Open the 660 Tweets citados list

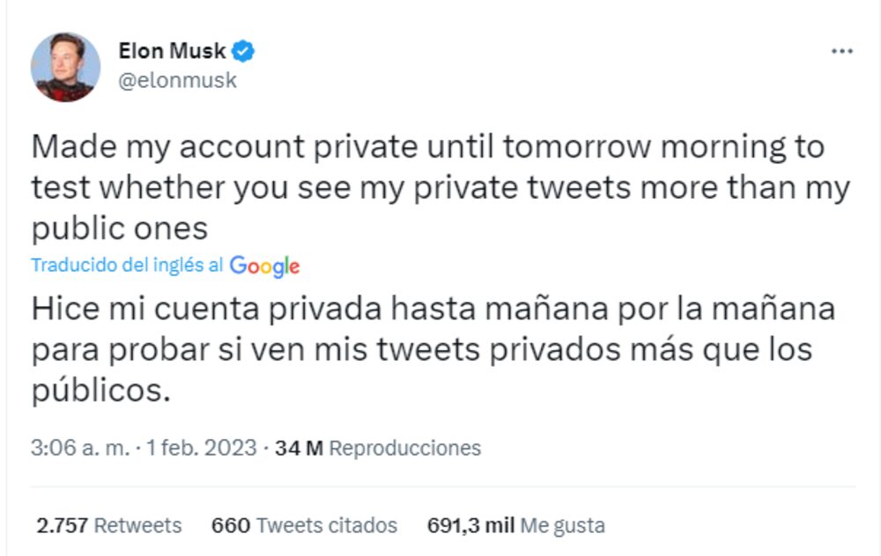304,526
